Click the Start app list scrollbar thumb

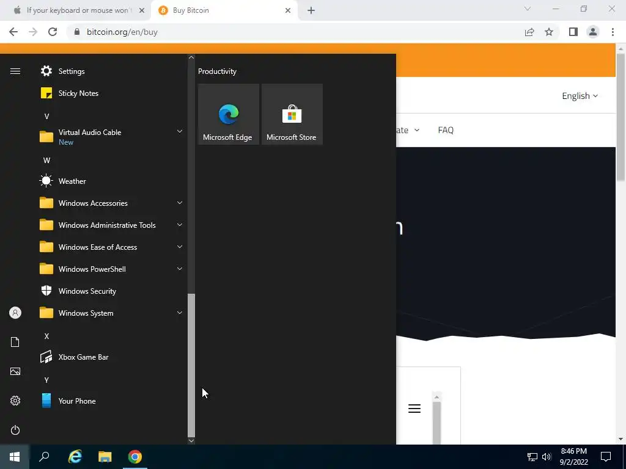pyautogui.click(x=191, y=365)
